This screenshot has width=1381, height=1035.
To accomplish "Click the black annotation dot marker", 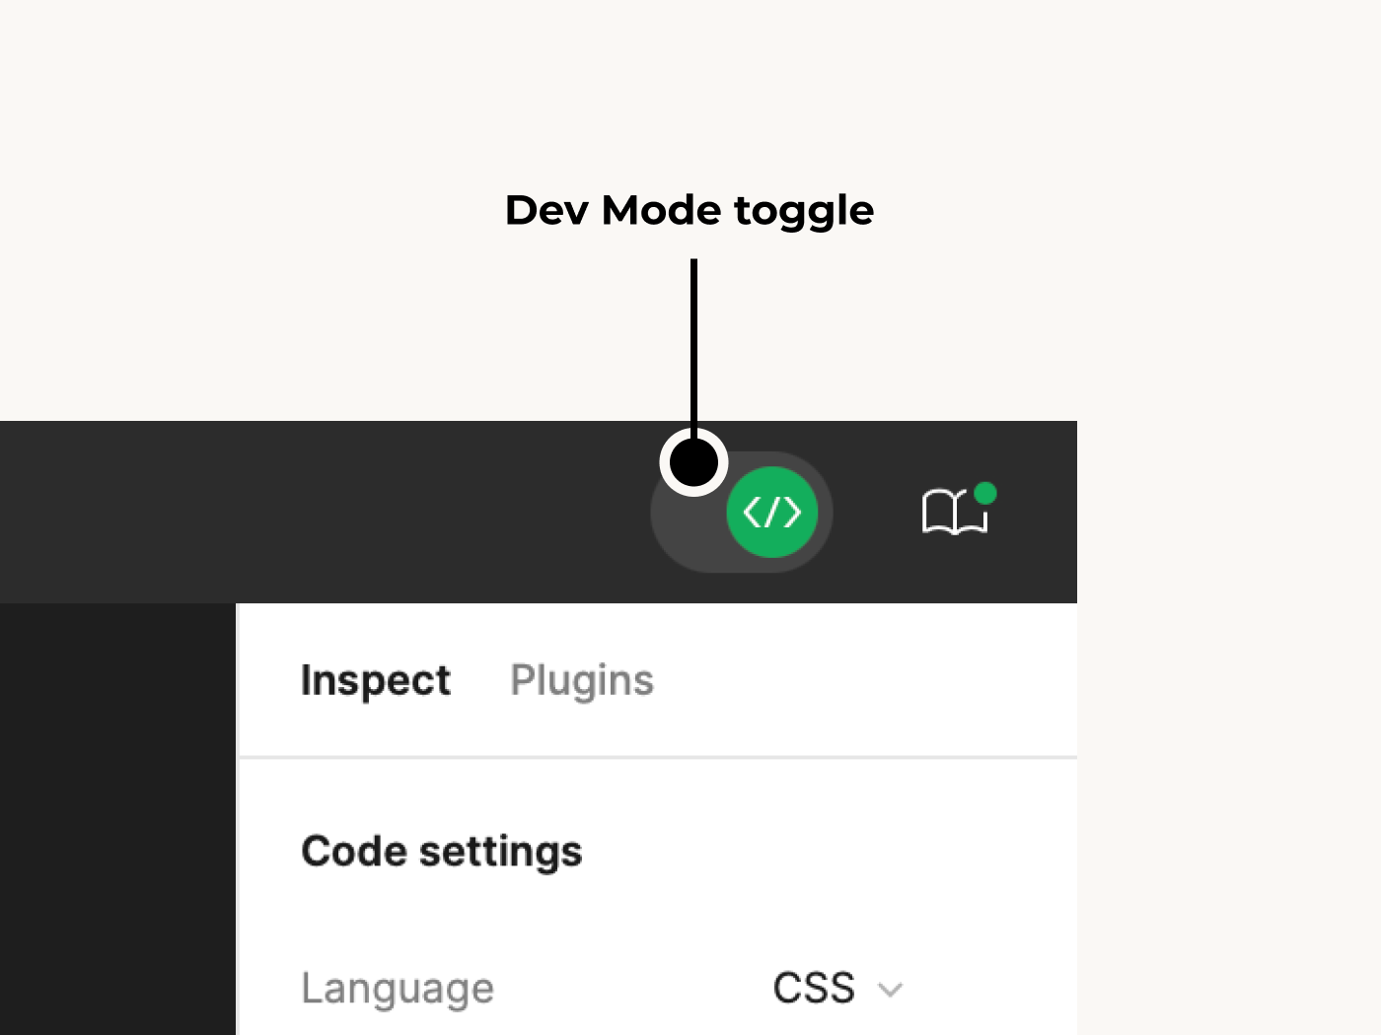I will pos(693,462).
